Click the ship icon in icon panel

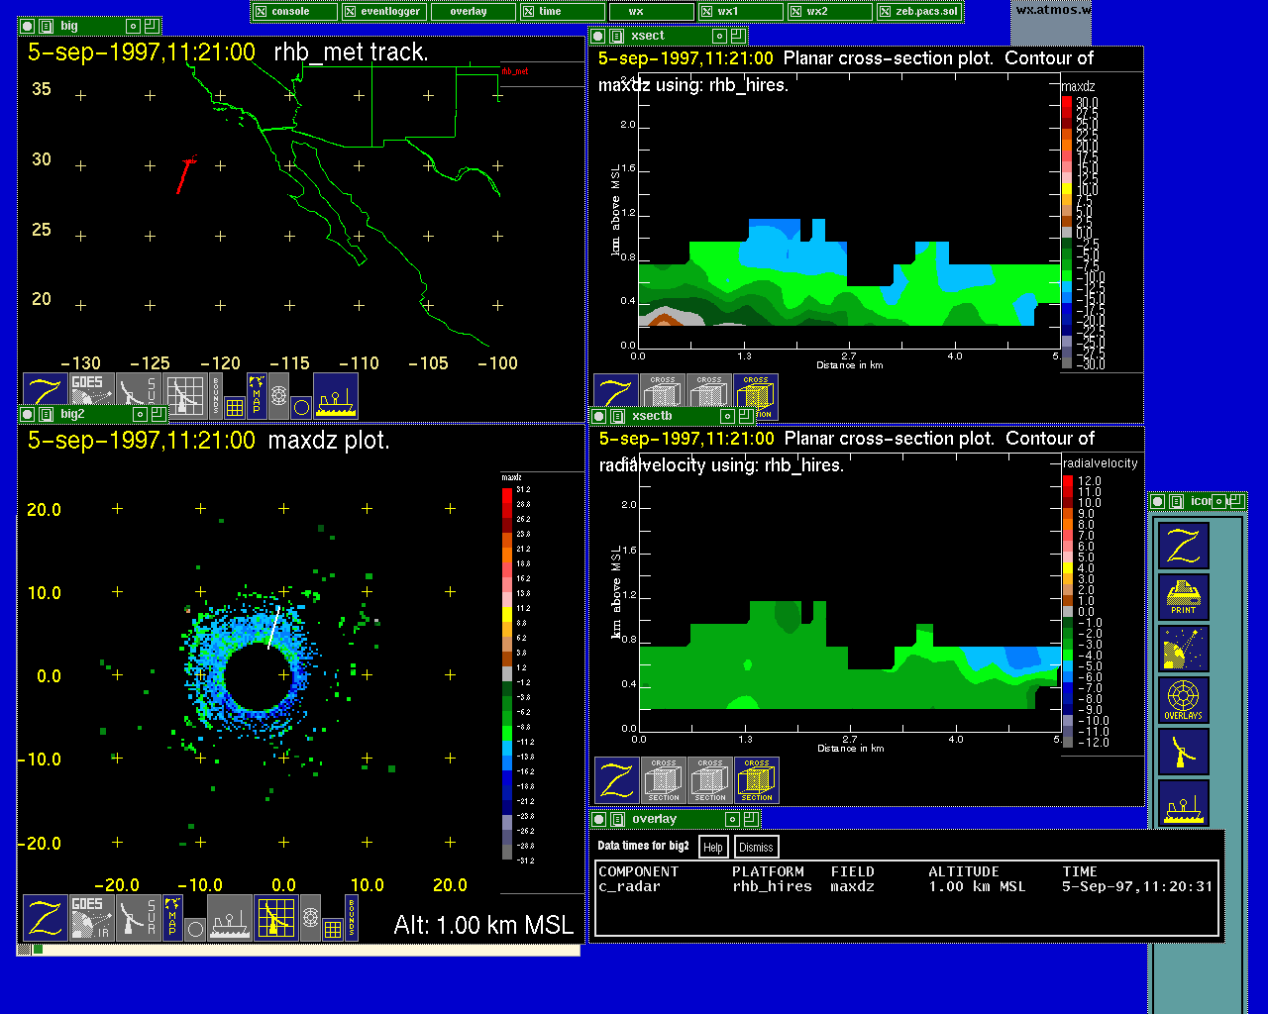tap(1184, 804)
